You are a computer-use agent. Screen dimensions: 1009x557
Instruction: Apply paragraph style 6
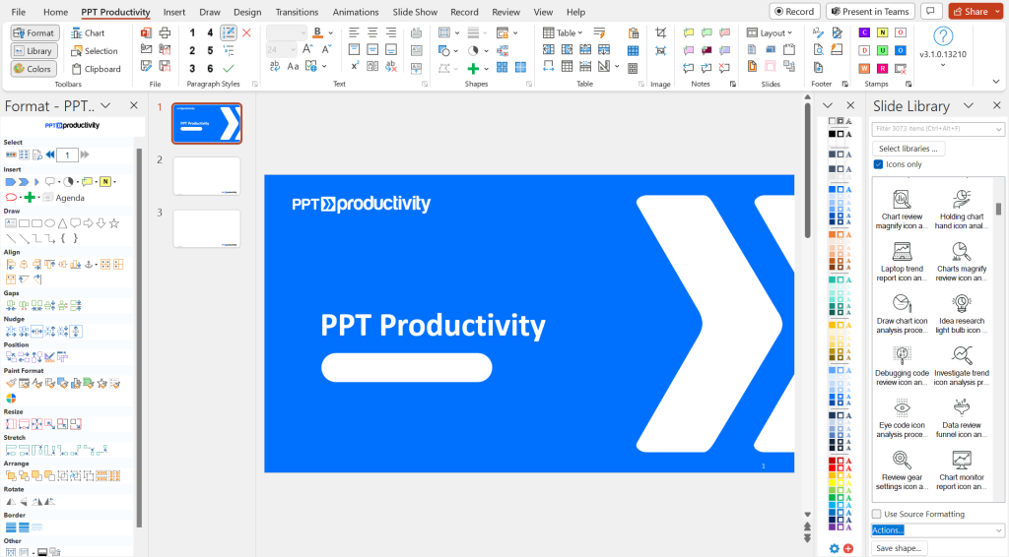pyautogui.click(x=210, y=69)
